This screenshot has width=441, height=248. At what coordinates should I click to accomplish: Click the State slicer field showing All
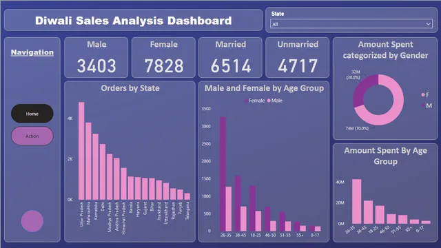[x=351, y=24]
